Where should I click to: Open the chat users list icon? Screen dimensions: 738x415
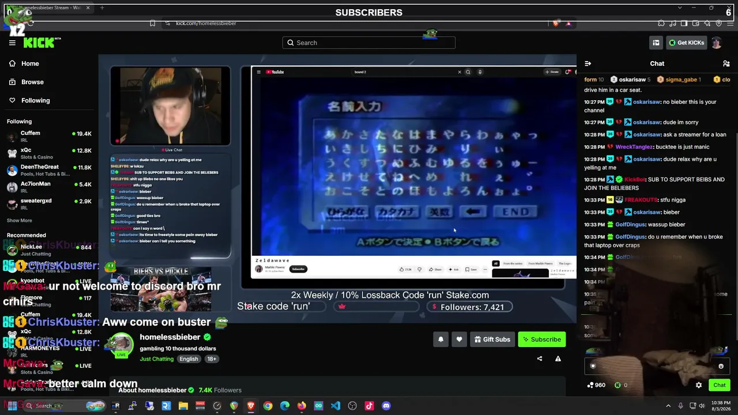[726, 64]
